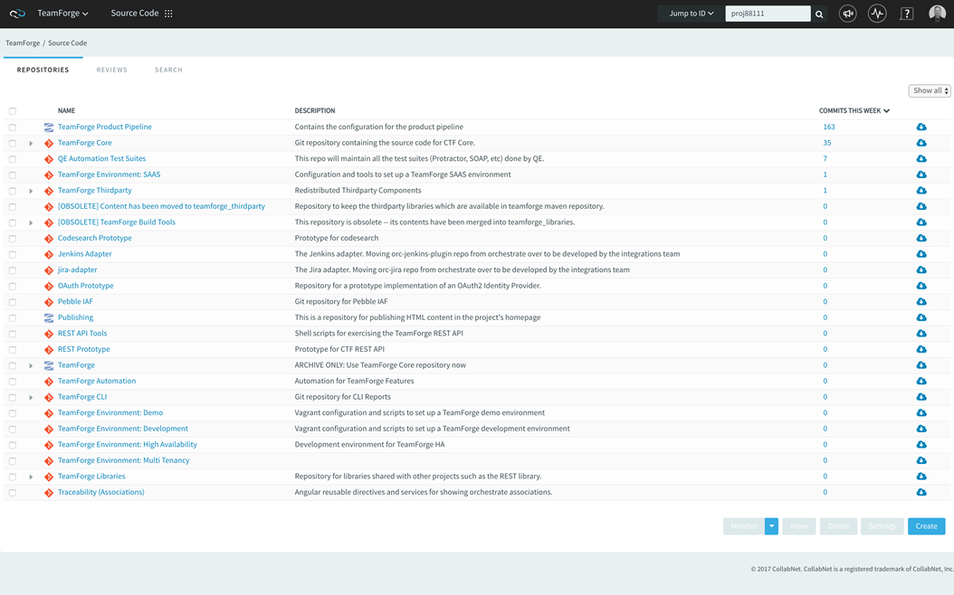The width and height of the screenshot is (954, 595).
Task: Click the Git icon beside TeamForge Automation
Action: [49, 382]
